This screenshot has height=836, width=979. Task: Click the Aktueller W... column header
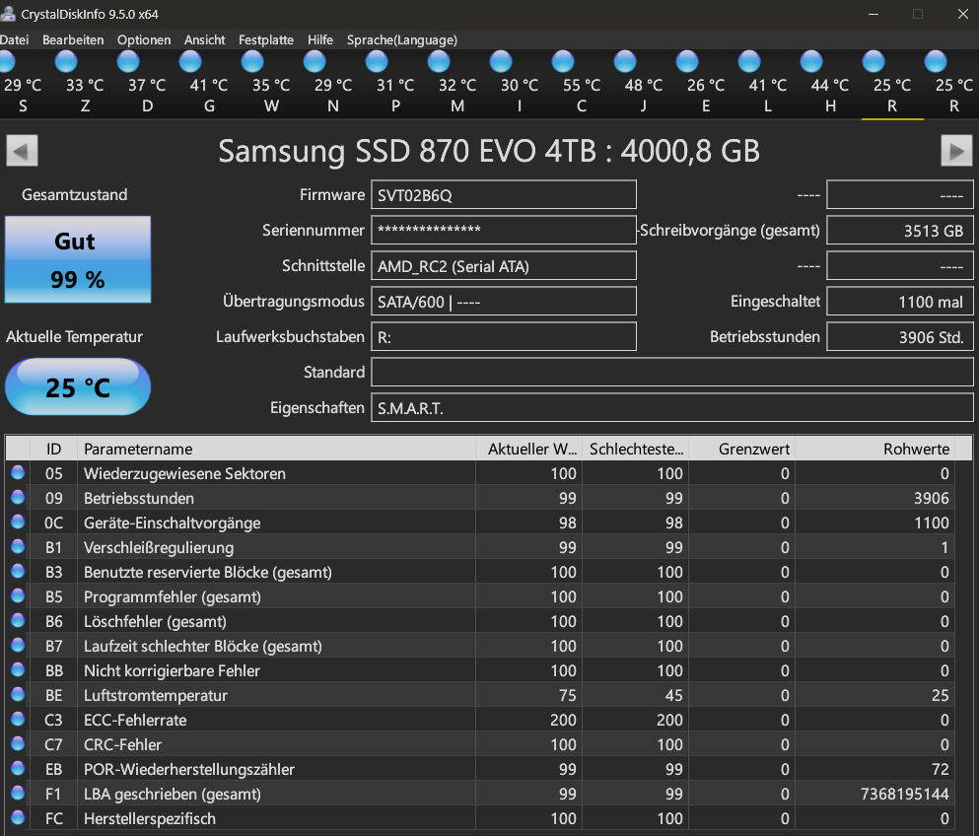pos(528,449)
